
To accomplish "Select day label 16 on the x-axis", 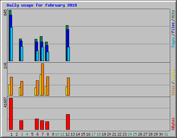I will point(88,134).
